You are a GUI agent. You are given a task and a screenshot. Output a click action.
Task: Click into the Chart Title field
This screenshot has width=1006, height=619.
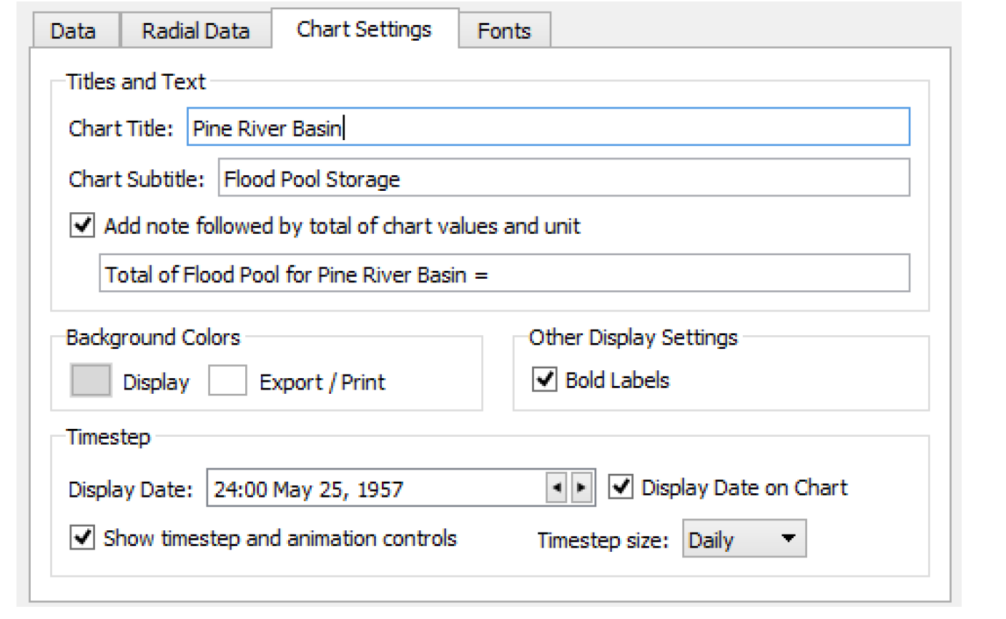point(548,128)
